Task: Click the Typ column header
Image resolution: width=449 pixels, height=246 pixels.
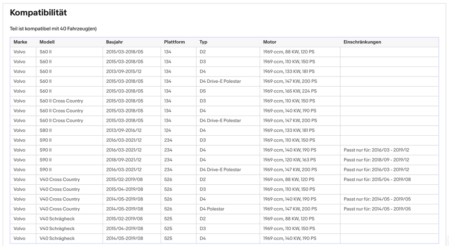Action: point(203,42)
